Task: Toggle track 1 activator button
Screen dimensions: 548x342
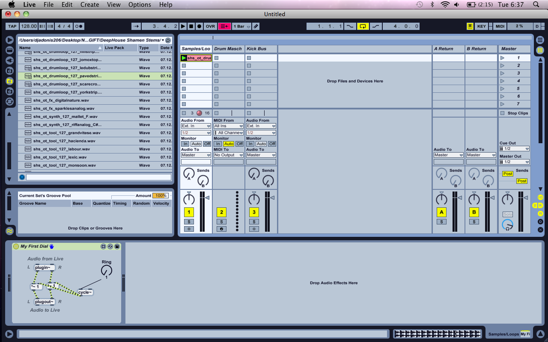Action: tap(189, 212)
